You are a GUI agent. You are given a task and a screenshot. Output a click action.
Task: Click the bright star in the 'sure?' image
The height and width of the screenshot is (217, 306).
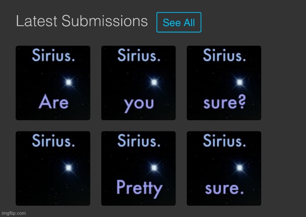pos(239,82)
